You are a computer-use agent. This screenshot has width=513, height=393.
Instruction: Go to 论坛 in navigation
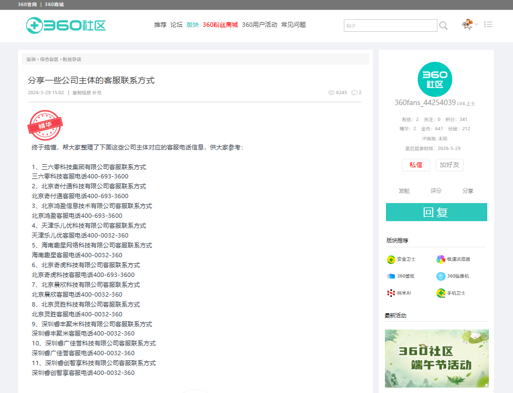(x=176, y=25)
